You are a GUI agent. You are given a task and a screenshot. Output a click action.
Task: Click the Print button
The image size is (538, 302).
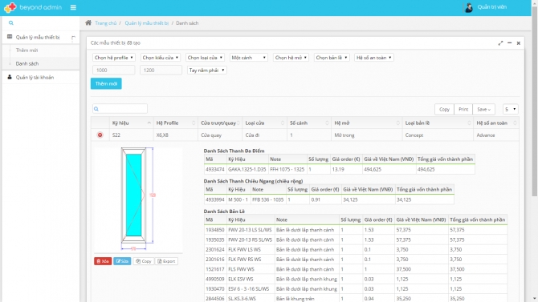(x=463, y=109)
